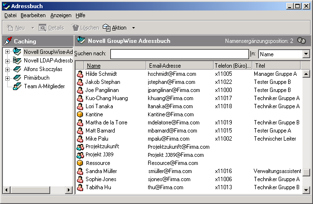Click the Caching mode plug icon
Viewport: 313px width, 204px height.
point(8,41)
